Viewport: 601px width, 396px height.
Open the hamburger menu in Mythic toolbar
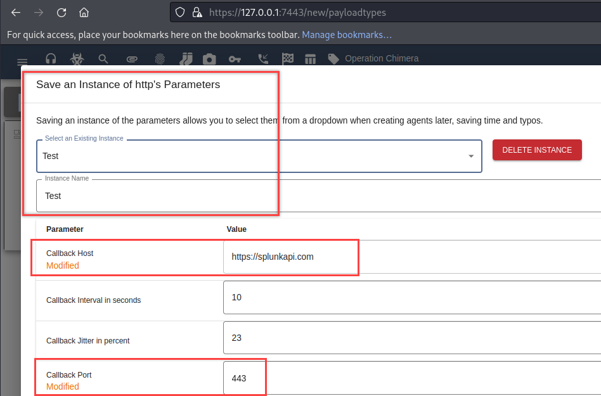[22, 60]
